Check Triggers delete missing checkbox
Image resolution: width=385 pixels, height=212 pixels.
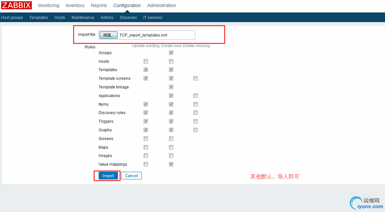[195, 121]
